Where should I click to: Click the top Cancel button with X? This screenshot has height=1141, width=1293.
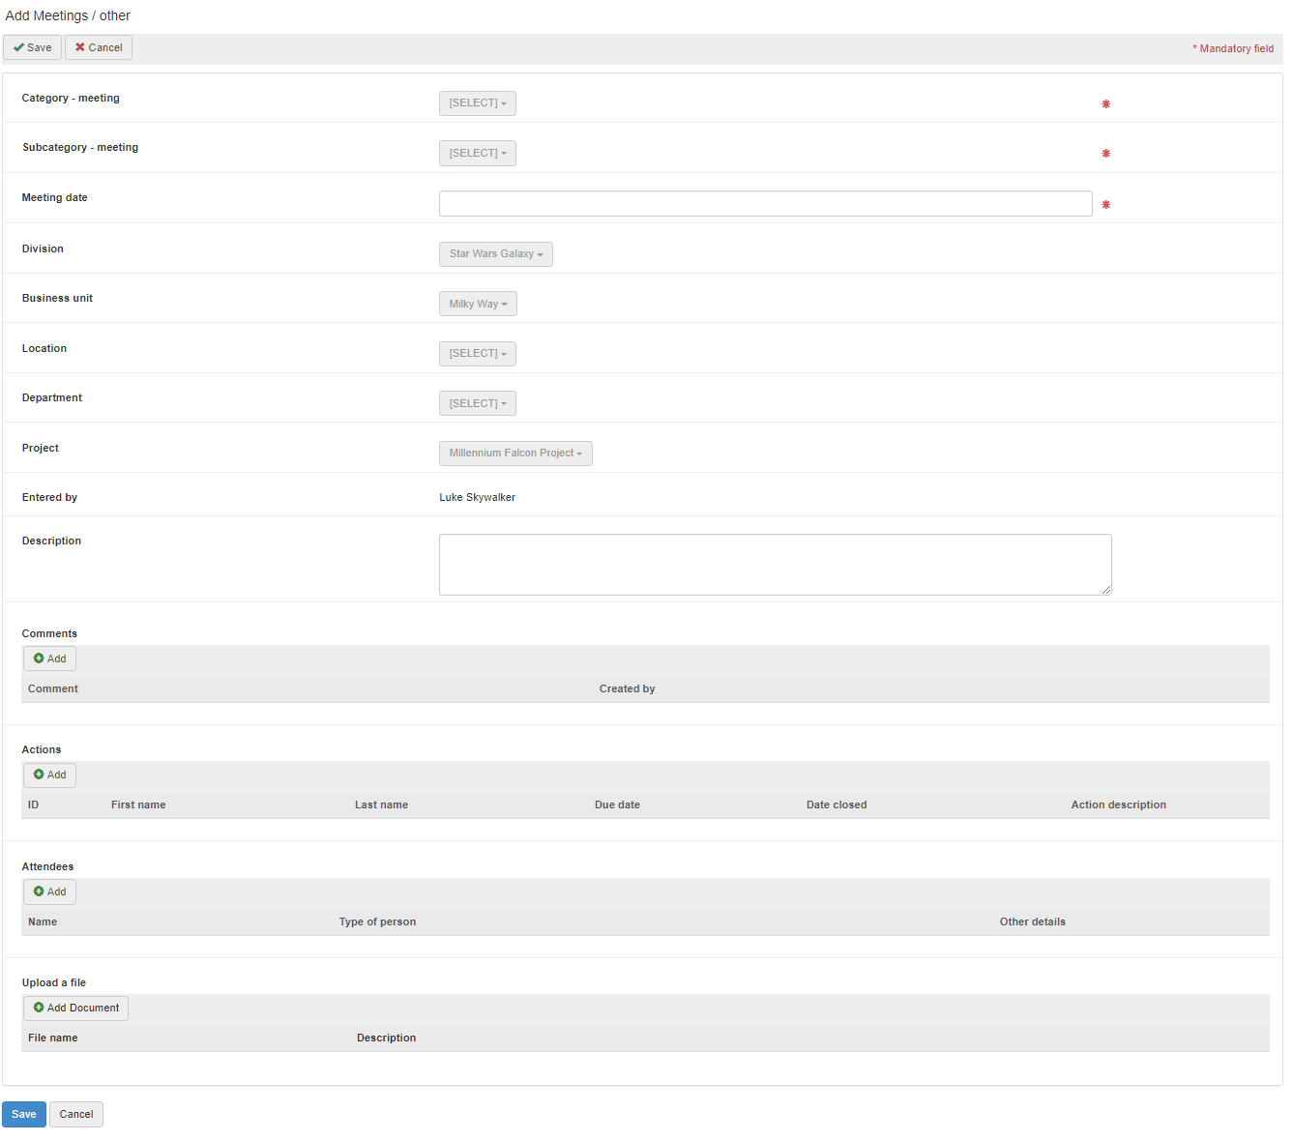tap(99, 47)
